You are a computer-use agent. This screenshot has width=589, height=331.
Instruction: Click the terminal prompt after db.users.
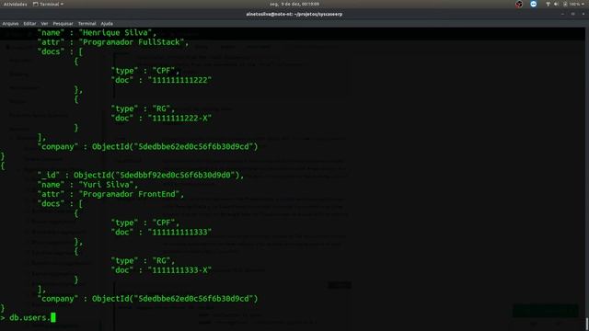[x=53, y=317]
